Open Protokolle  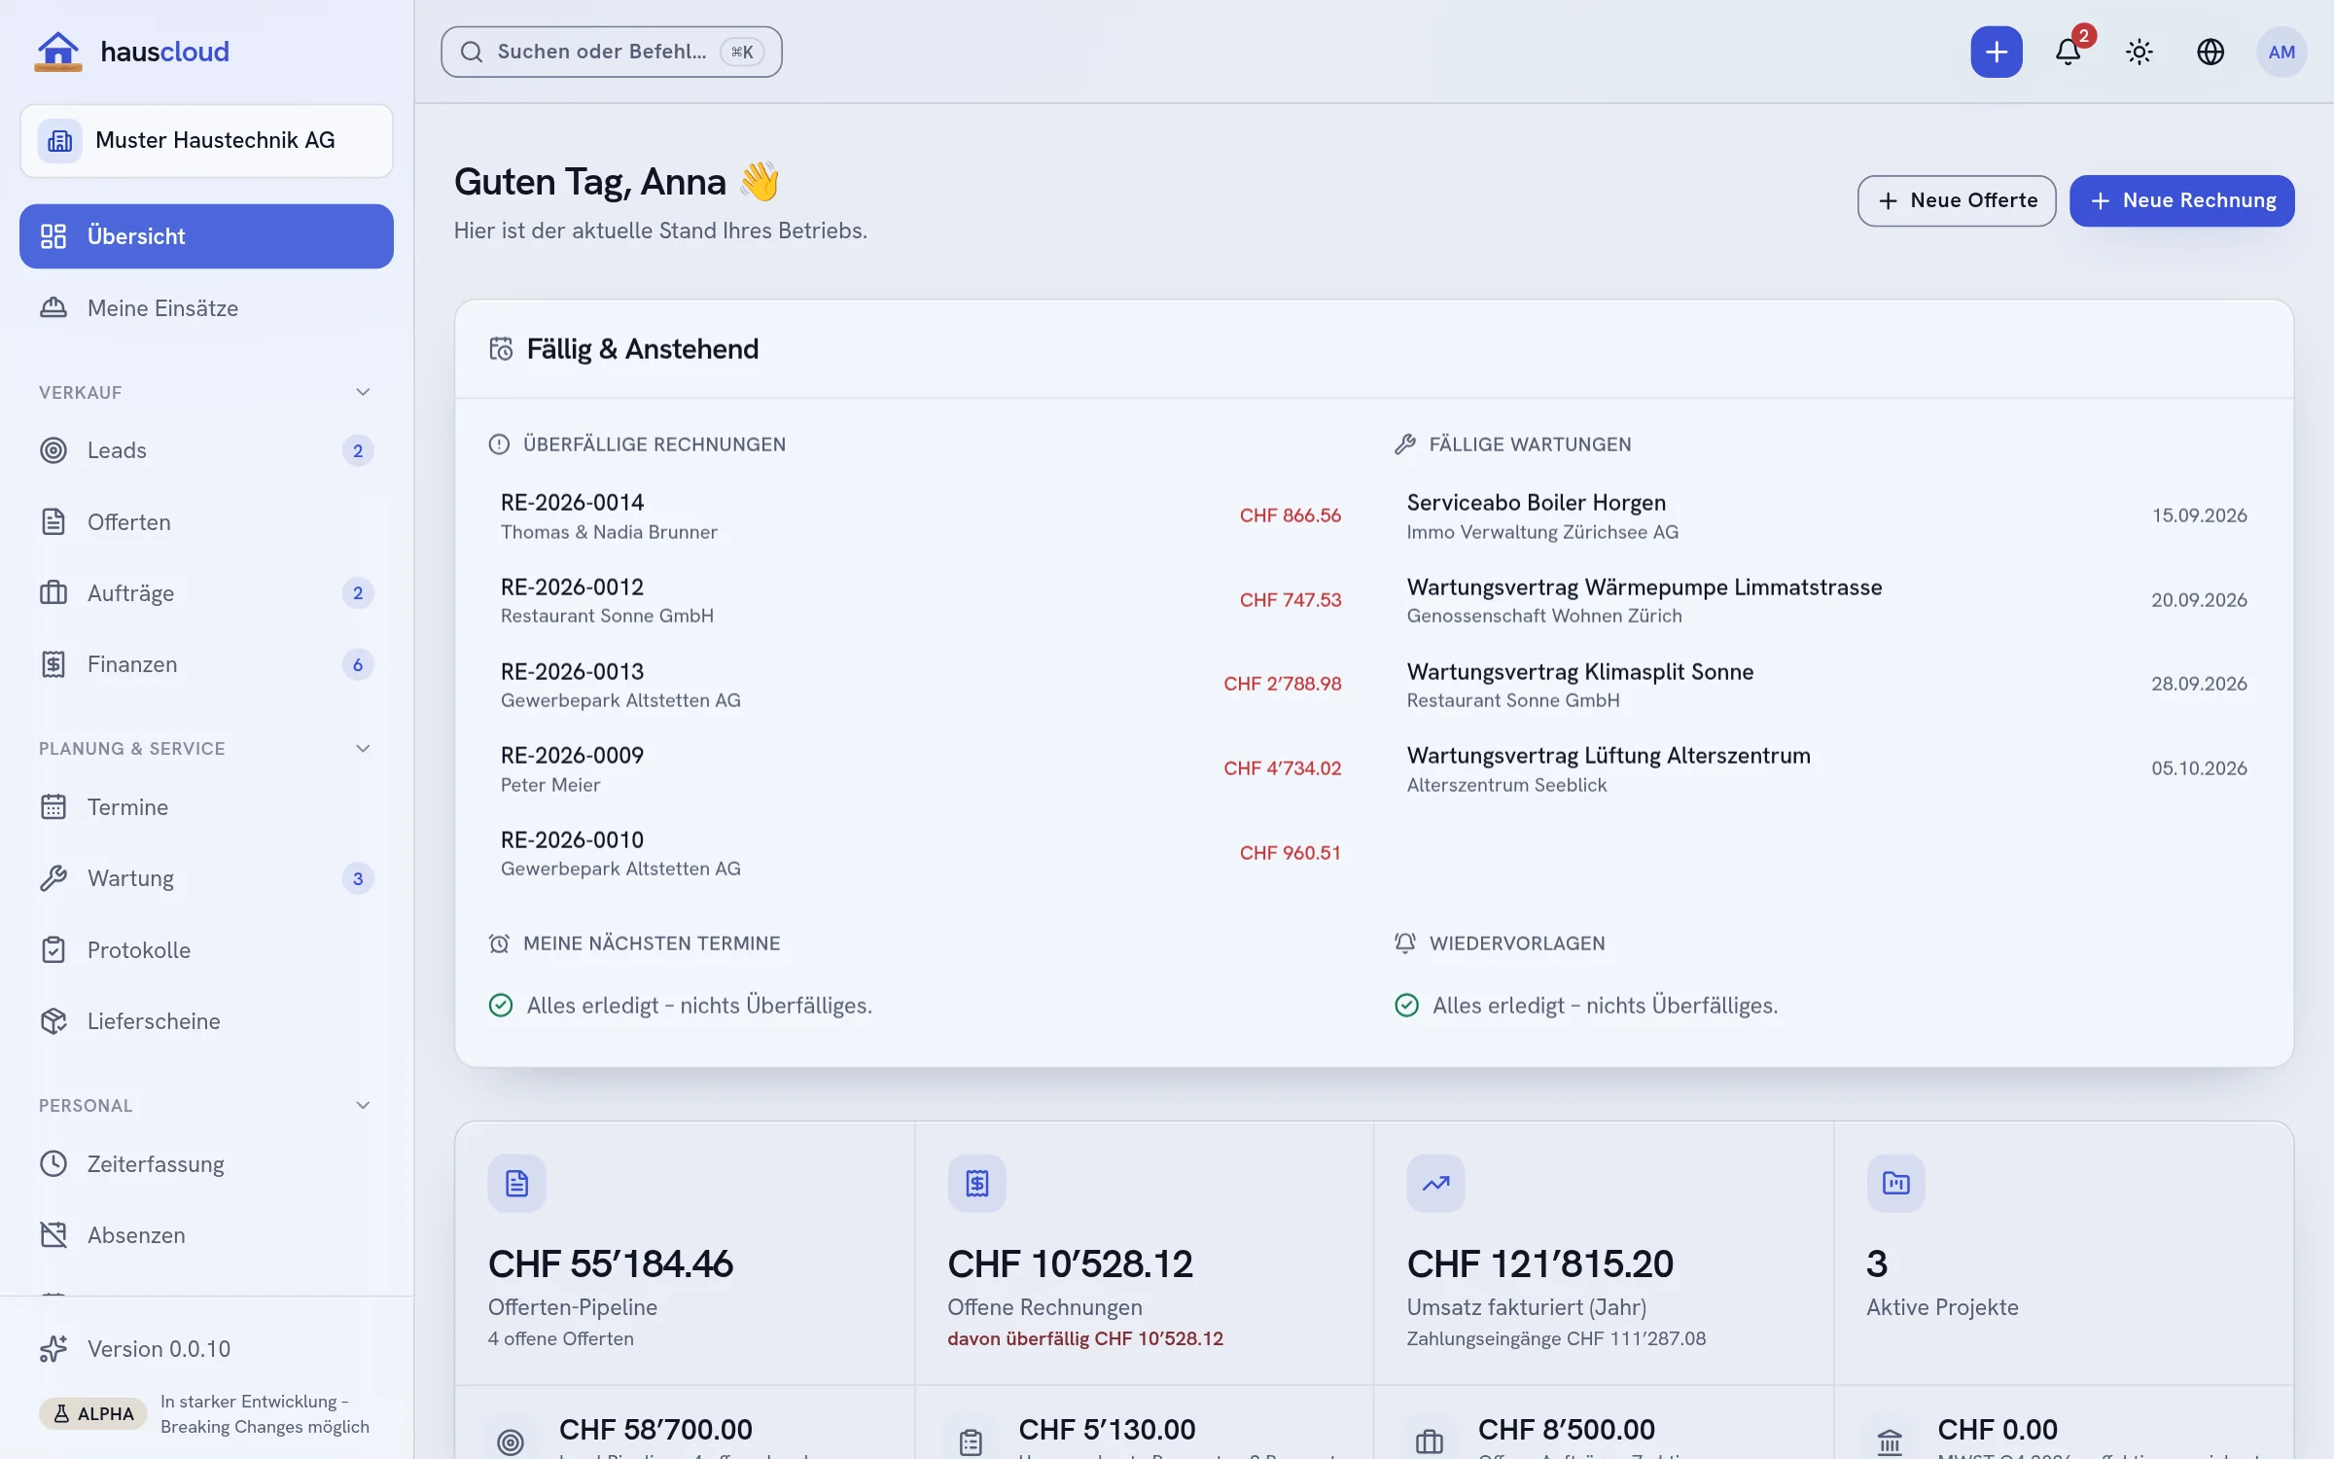pos(206,950)
